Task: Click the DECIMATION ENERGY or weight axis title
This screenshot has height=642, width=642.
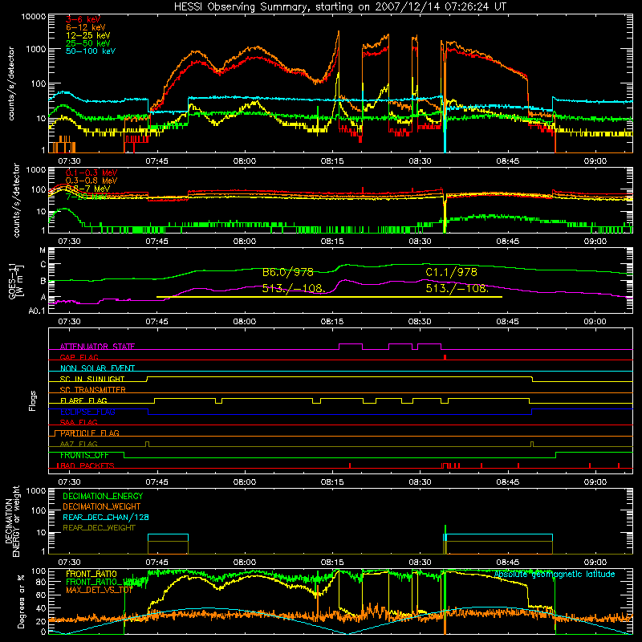Action: coord(12,521)
